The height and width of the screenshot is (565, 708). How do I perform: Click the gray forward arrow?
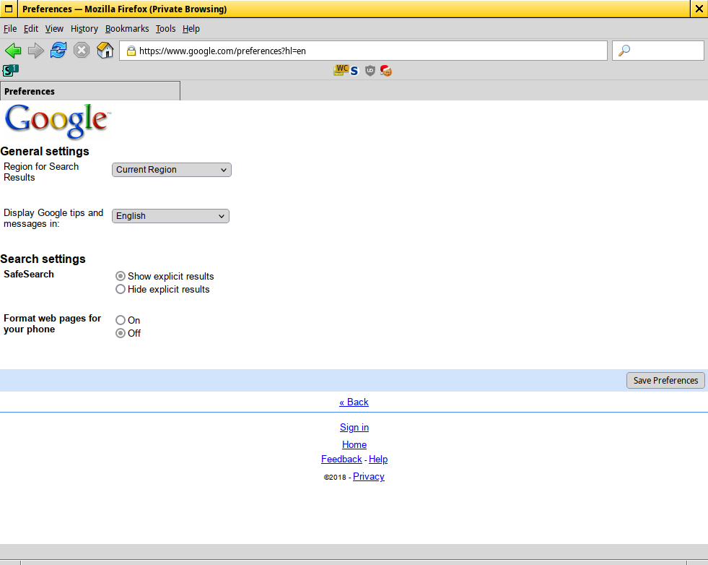35,50
